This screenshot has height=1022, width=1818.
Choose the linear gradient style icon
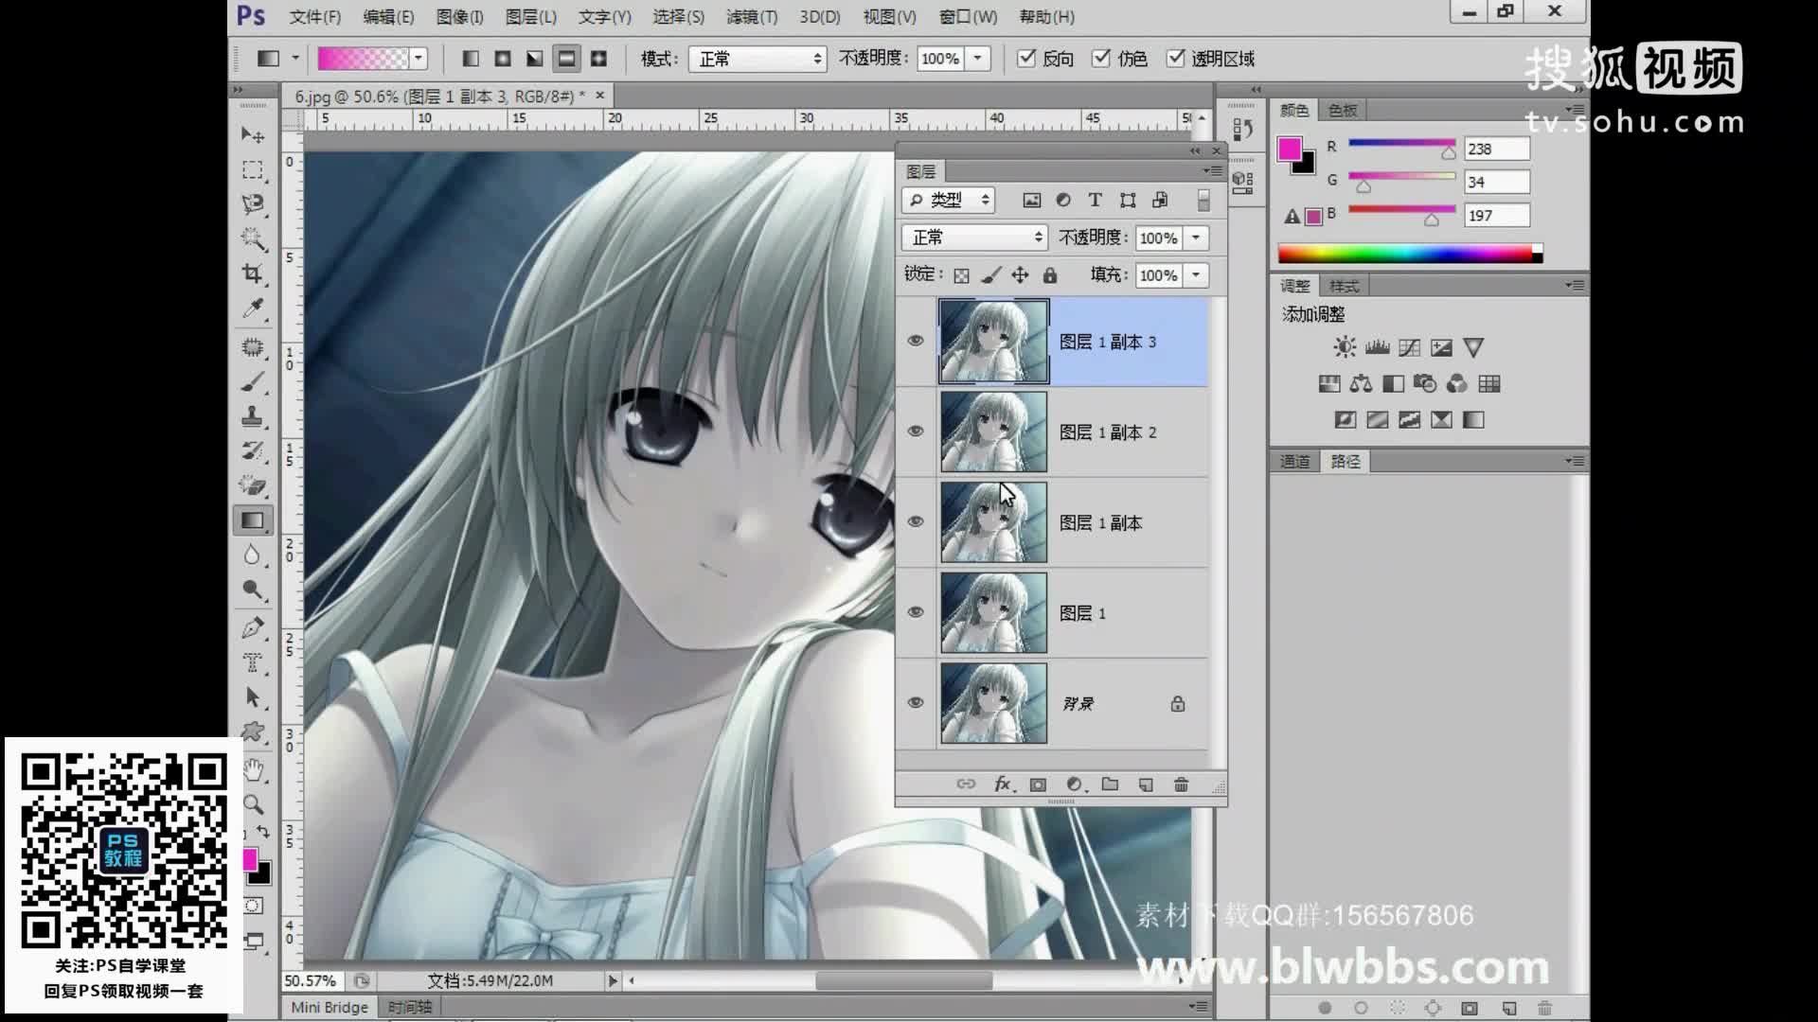[x=471, y=59]
